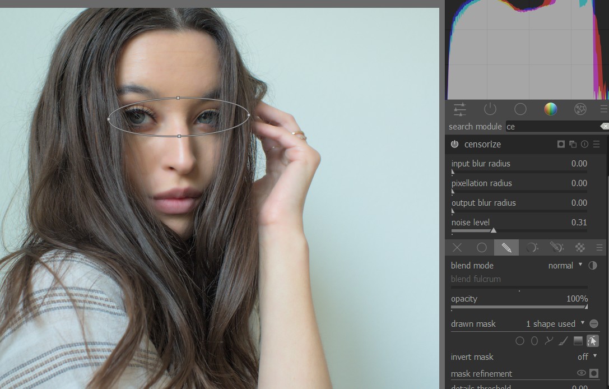
Task: Show active modules group power icon
Action: [x=490, y=109]
